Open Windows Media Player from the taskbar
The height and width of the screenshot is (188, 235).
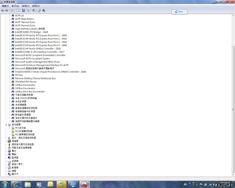[x=39, y=184]
